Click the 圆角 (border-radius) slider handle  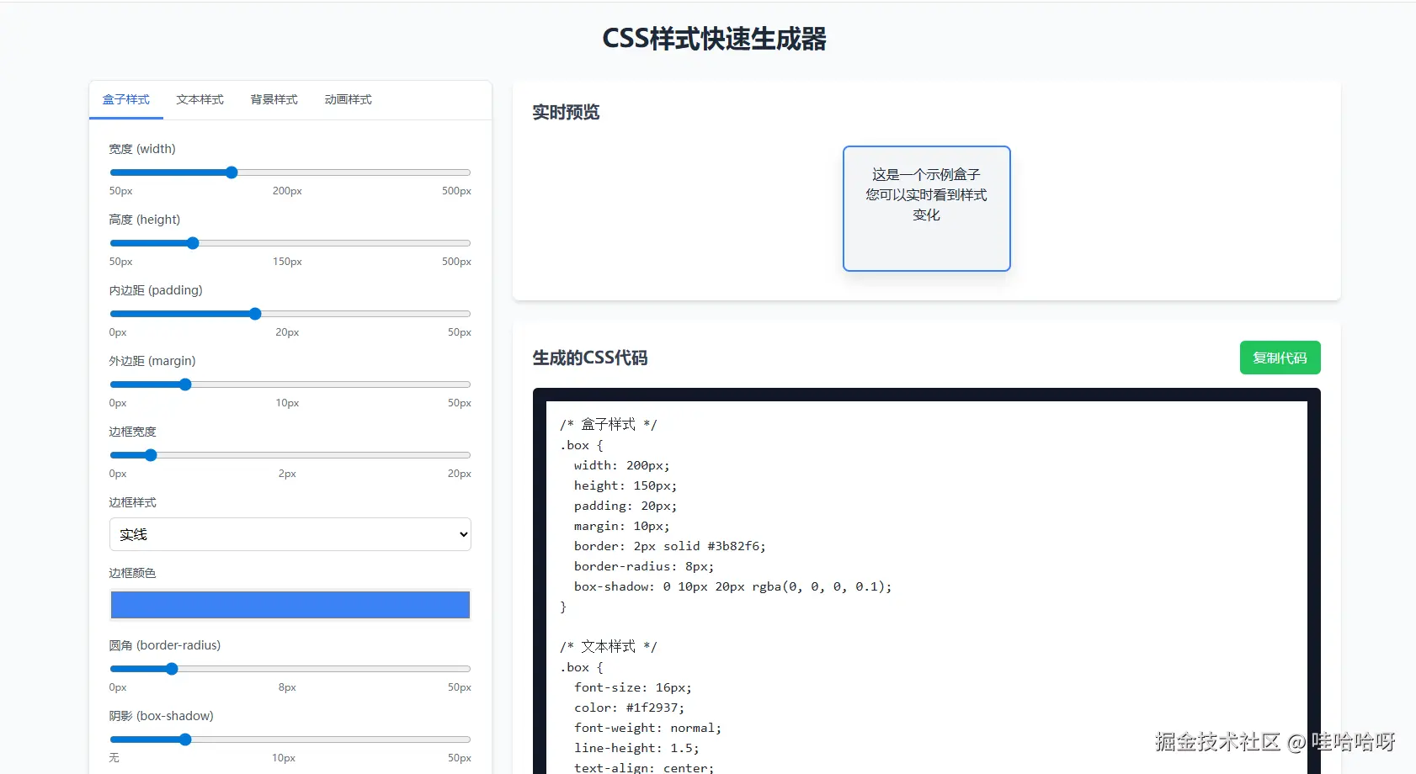[x=172, y=669]
